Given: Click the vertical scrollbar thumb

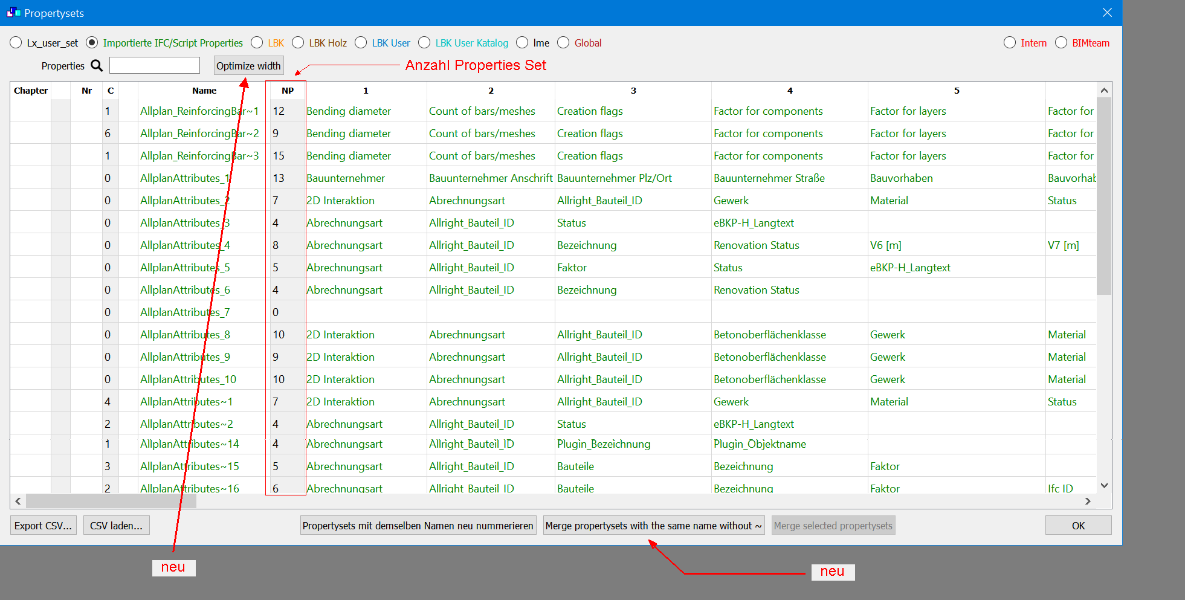Looking at the screenshot, I should [1104, 196].
